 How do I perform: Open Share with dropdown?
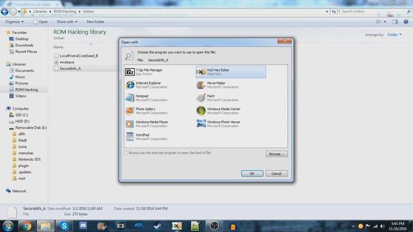pyautogui.click(x=67, y=21)
